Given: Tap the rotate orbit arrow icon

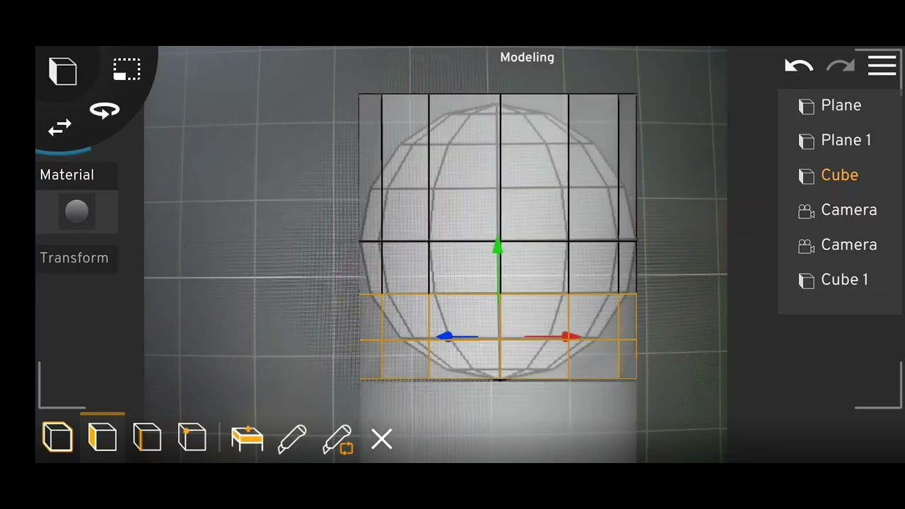Looking at the screenshot, I should click(105, 111).
